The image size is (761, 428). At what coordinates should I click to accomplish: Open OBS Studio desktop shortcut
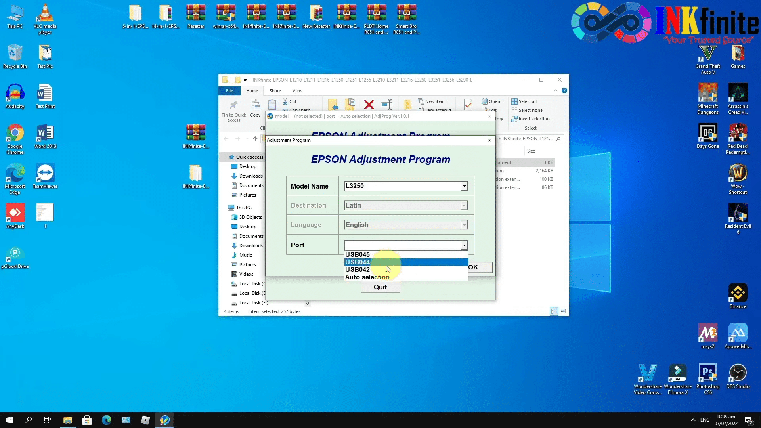(x=738, y=376)
